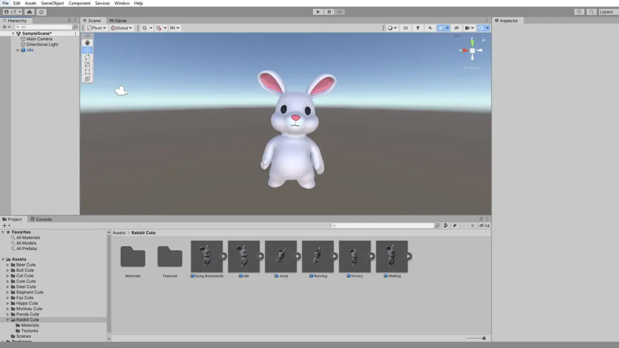The height and width of the screenshot is (348, 619).
Task: Start Play mode
Action: (318, 12)
